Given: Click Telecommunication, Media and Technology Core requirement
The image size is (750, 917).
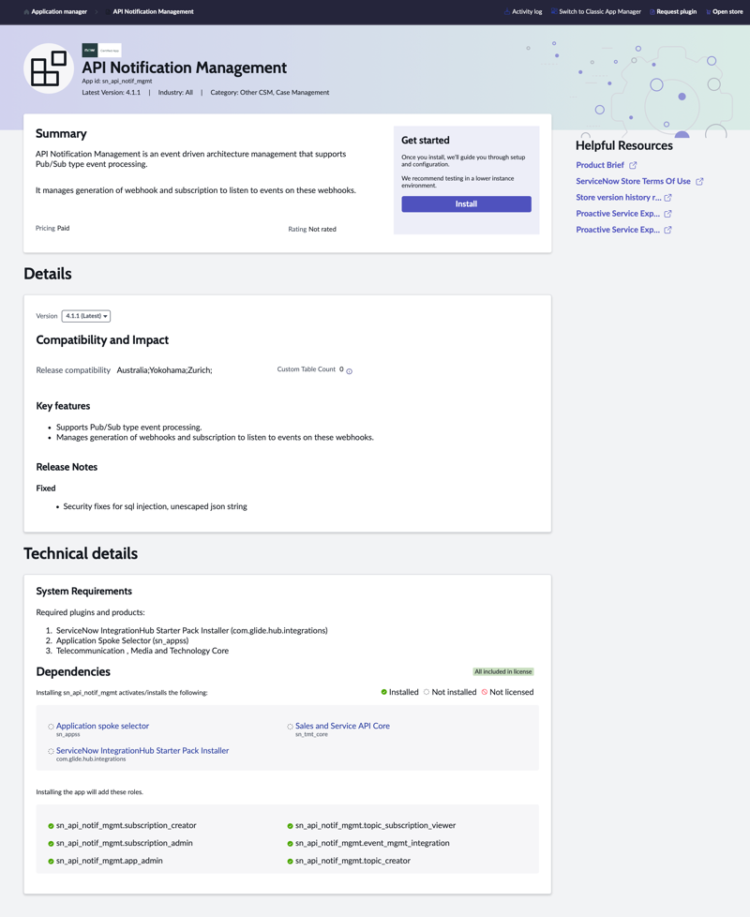Looking at the screenshot, I should click(142, 651).
